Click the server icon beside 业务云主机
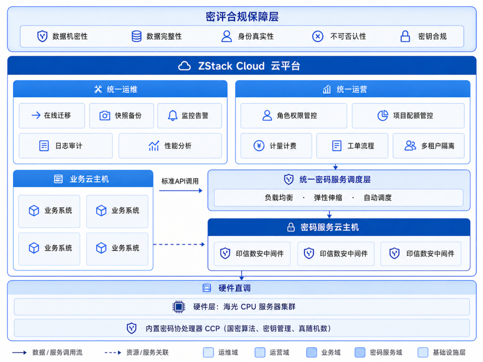 pyautogui.click(x=58, y=179)
